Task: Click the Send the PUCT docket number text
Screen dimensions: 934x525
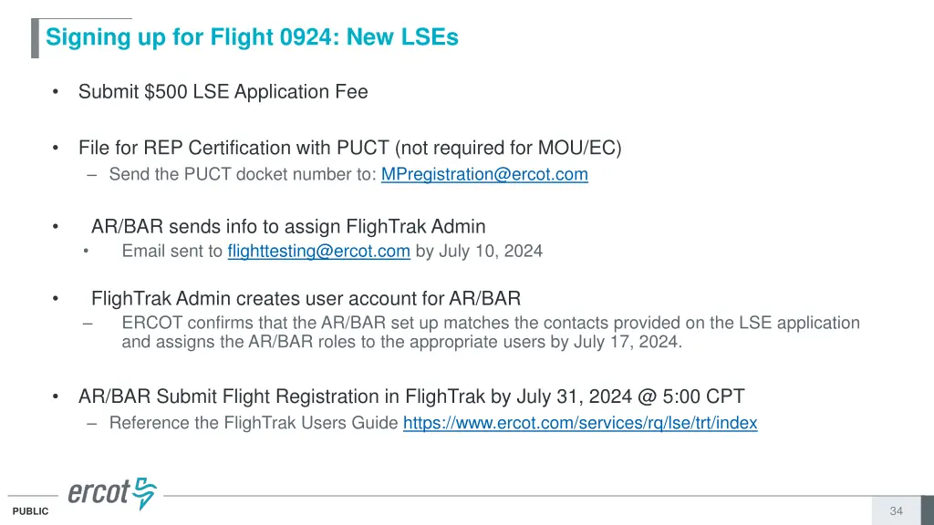Action: [243, 174]
